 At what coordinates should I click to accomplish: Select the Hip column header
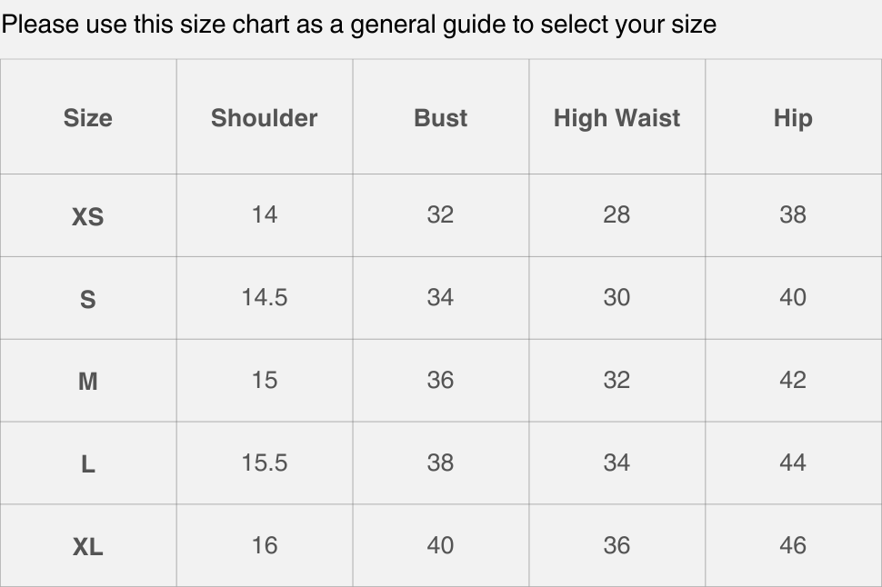click(x=793, y=118)
